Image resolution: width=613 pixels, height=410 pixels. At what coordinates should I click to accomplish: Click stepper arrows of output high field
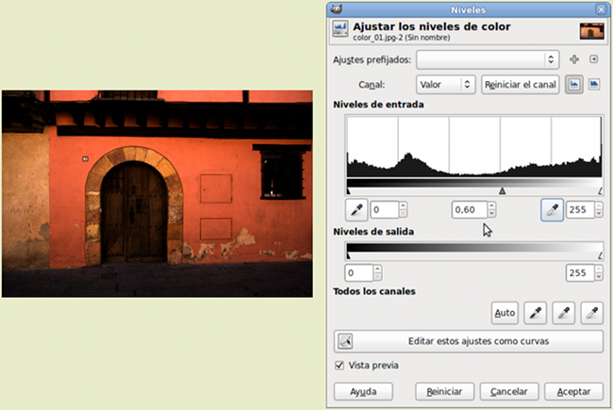point(599,272)
